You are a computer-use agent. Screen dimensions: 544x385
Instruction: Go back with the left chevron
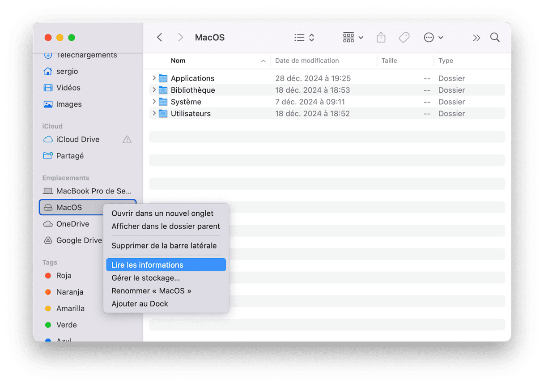[x=159, y=38]
